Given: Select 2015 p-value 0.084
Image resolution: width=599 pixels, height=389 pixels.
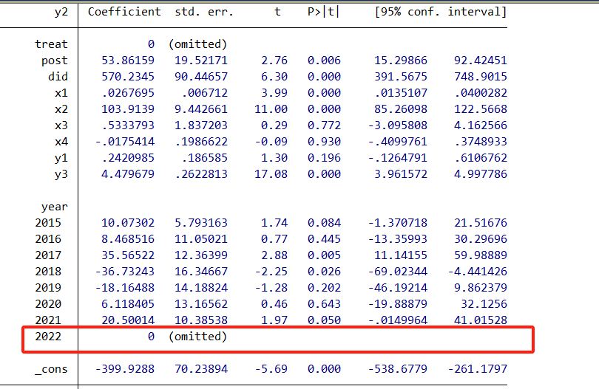Looking at the screenshot, I should [x=324, y=223].
